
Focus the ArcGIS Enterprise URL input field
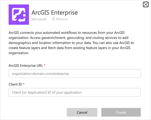(74, 74)
